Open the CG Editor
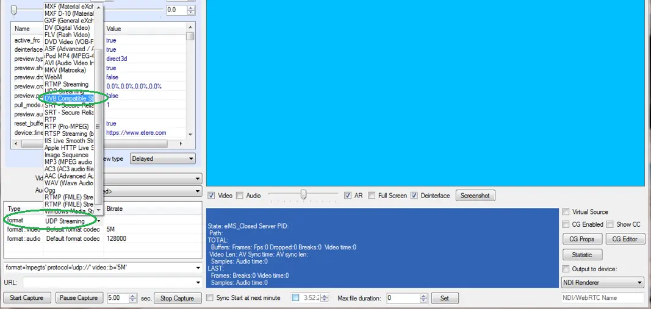The height and width of the screenshot is (309, 651). coord(625,239)
